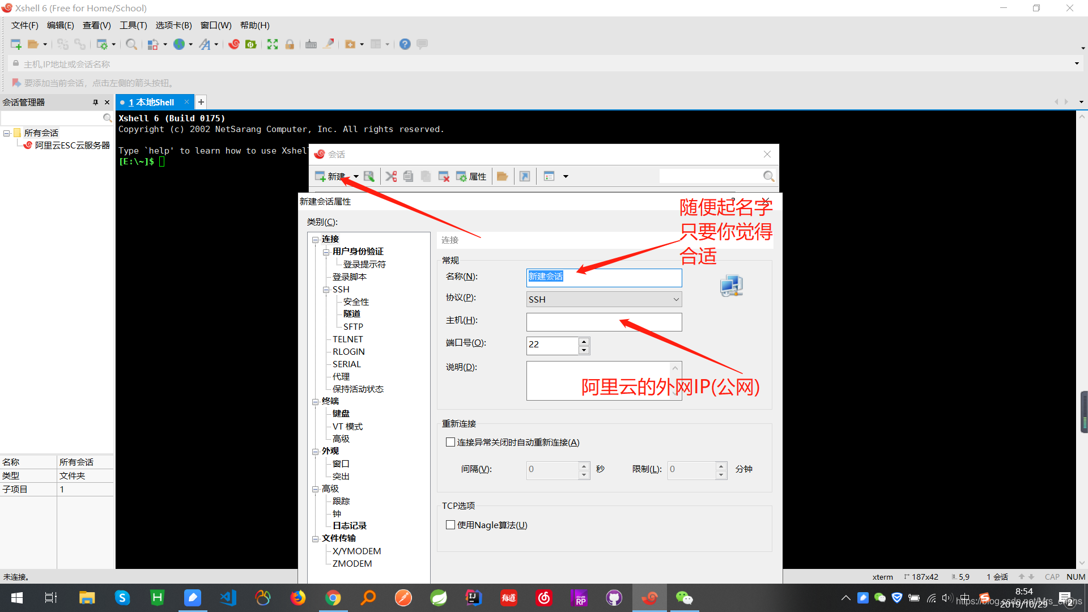Click the Windows Start button
This screenshot has width=1088, height=612.
(x=17, y=598)
